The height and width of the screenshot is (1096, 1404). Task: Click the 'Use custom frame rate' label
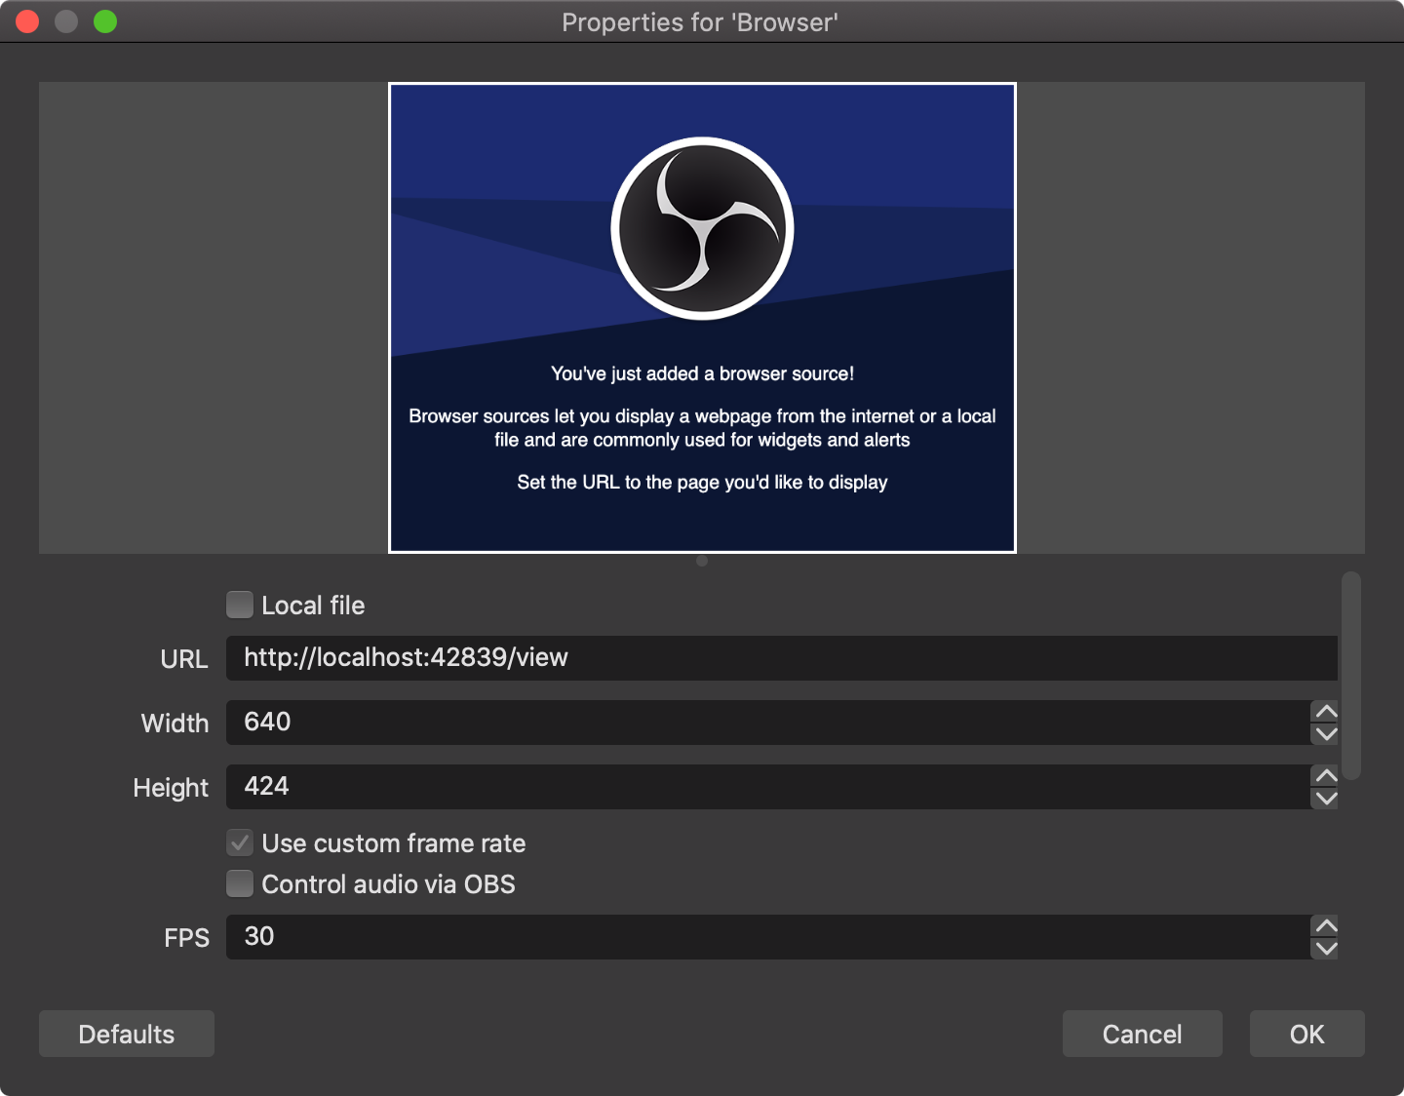(394, 843)
